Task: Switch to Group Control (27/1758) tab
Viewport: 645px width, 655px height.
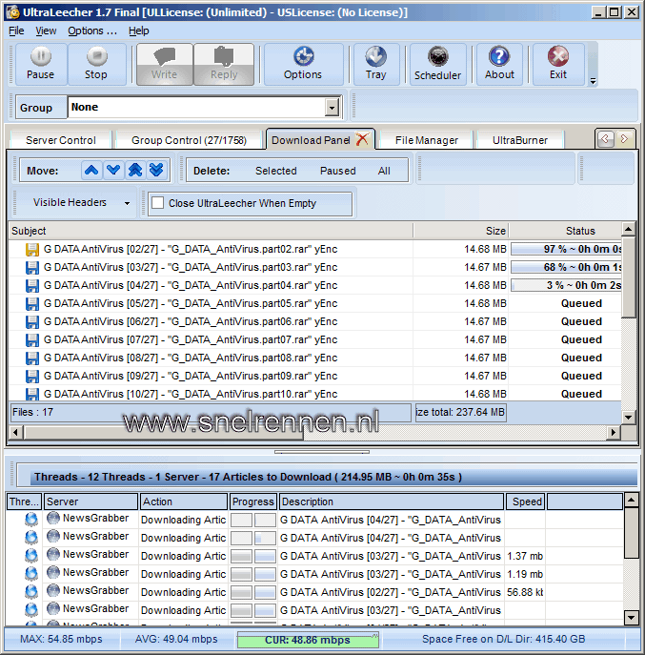Action: [x=189, y=140]
